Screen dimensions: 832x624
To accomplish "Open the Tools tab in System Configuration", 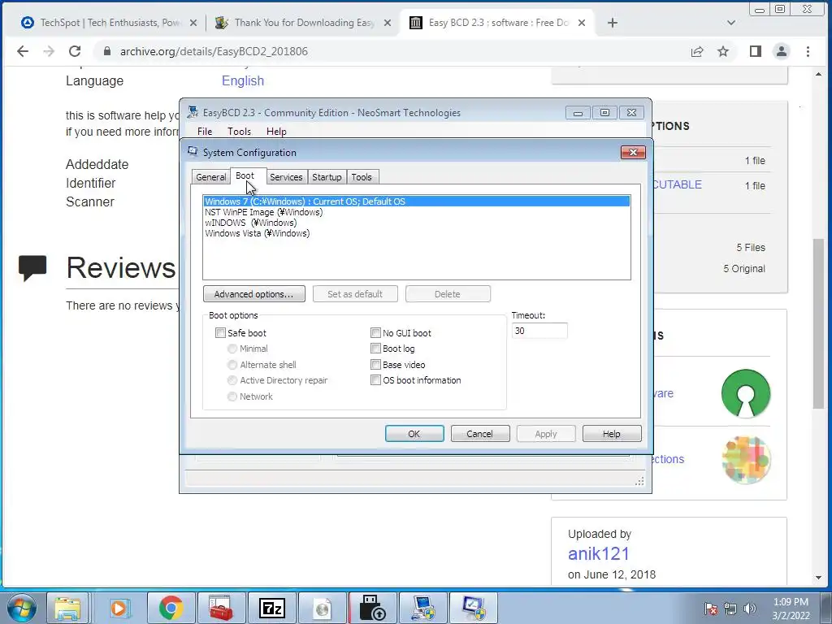I will coord(362,177).
